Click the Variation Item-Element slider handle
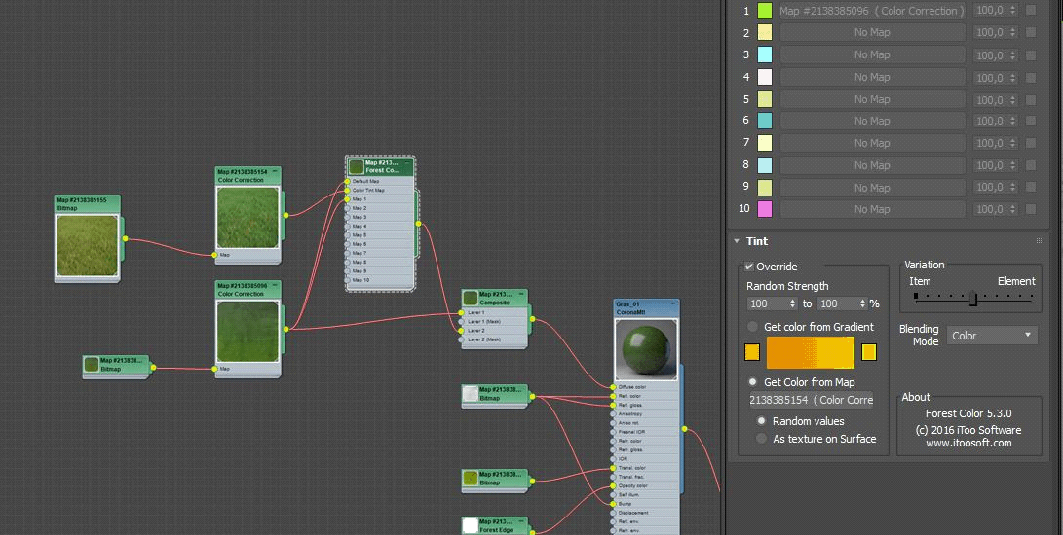The height and width of the screenshot is (535, 1063). (972, 299)
